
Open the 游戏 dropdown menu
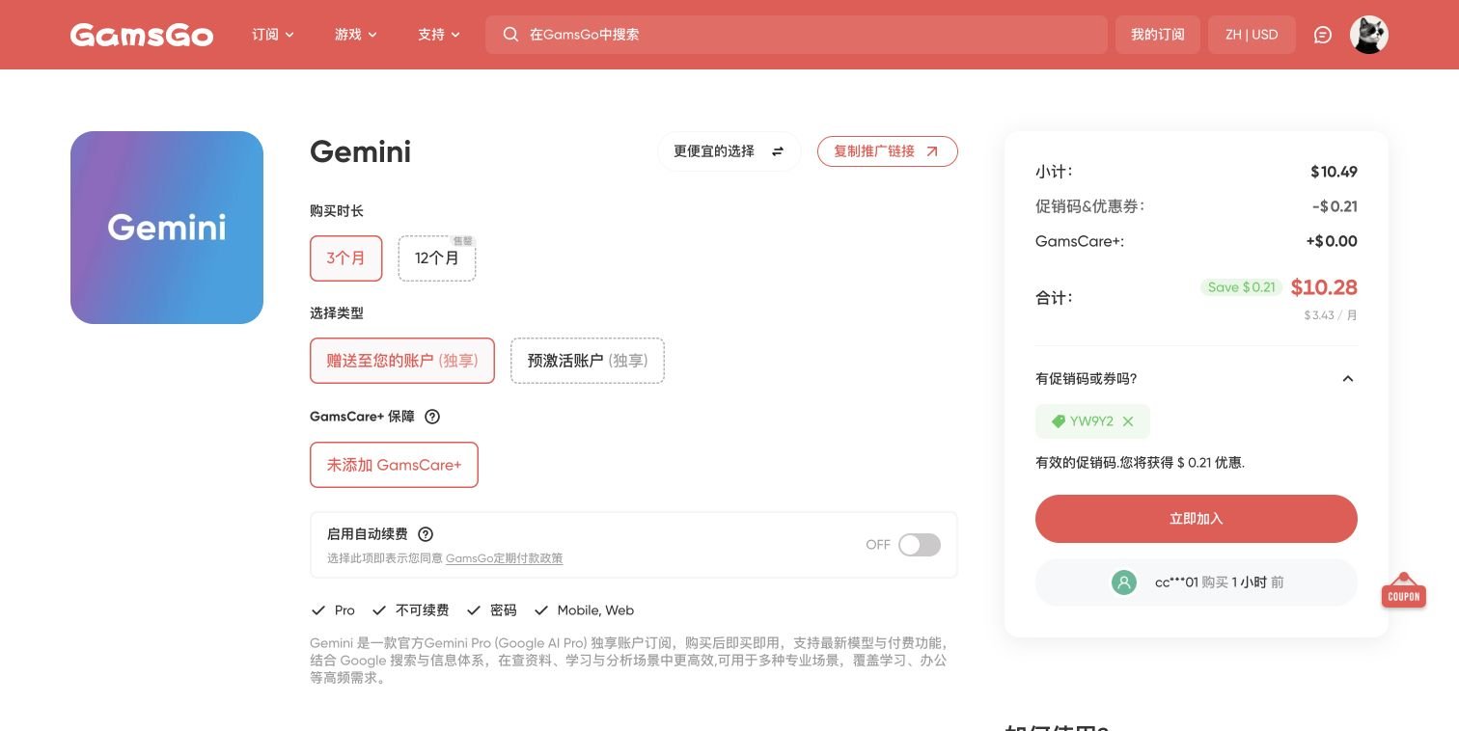[356, 35]
